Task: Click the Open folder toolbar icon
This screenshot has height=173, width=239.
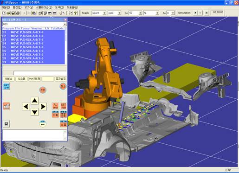Action: tap(8, 13)
